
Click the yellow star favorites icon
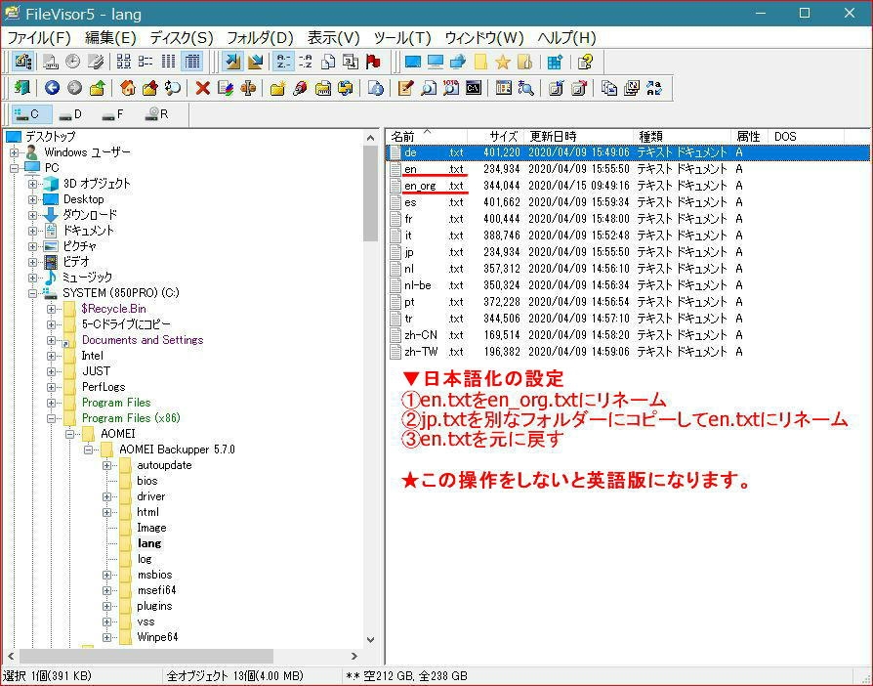pos(503,62)
